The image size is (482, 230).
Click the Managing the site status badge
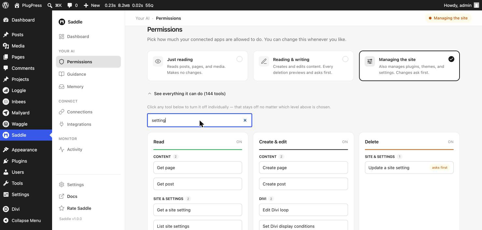[x=448, y=18]
